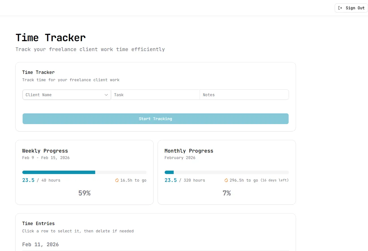
Task: Click into the Task input field
Action: click(155, 94)
